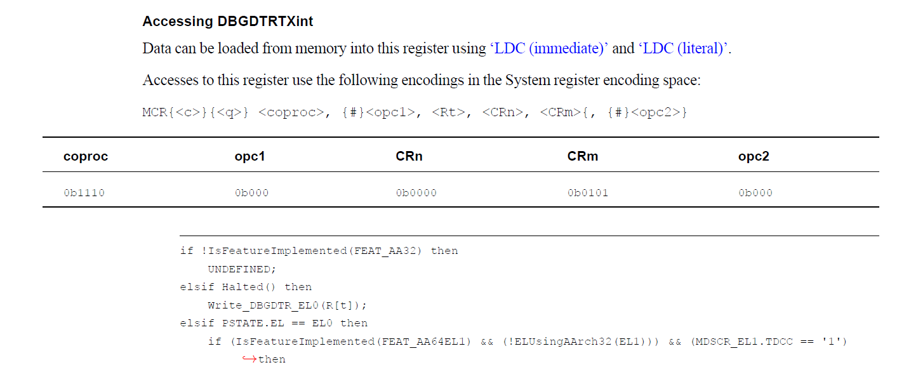Screen dimensions: 918x372
Task: Click the 'opc1' column header
Action: click(x=249, y=157)
